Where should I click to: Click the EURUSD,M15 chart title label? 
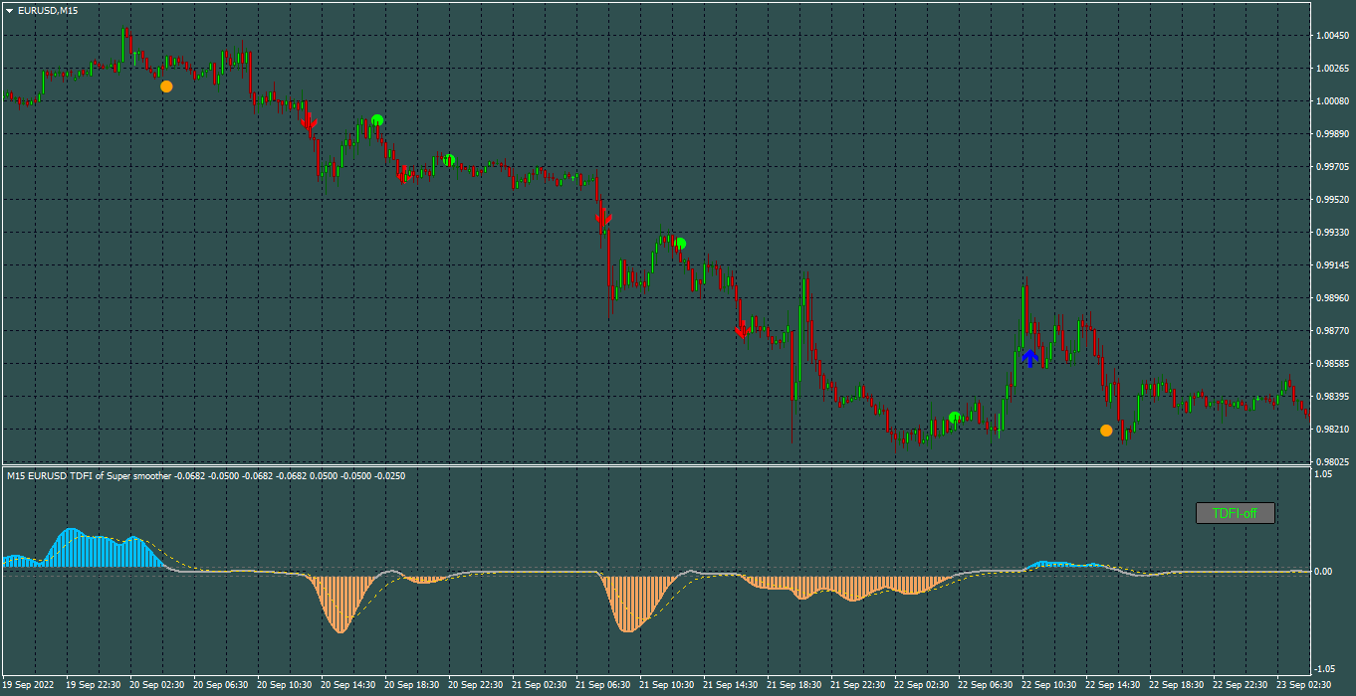click(48, 10)
